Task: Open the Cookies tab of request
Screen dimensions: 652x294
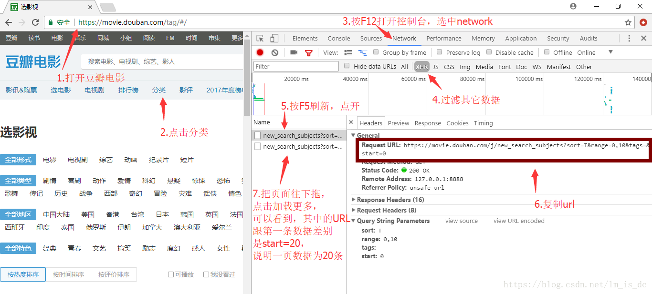Action: click(457, 123)
